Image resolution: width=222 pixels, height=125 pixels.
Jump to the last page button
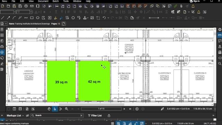(130, 109)
